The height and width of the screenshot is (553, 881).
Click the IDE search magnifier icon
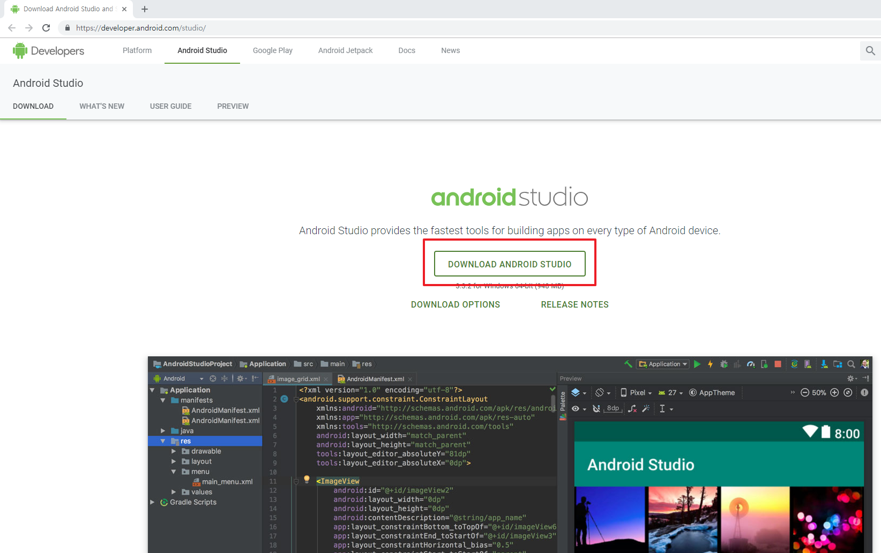click(851, 364)
